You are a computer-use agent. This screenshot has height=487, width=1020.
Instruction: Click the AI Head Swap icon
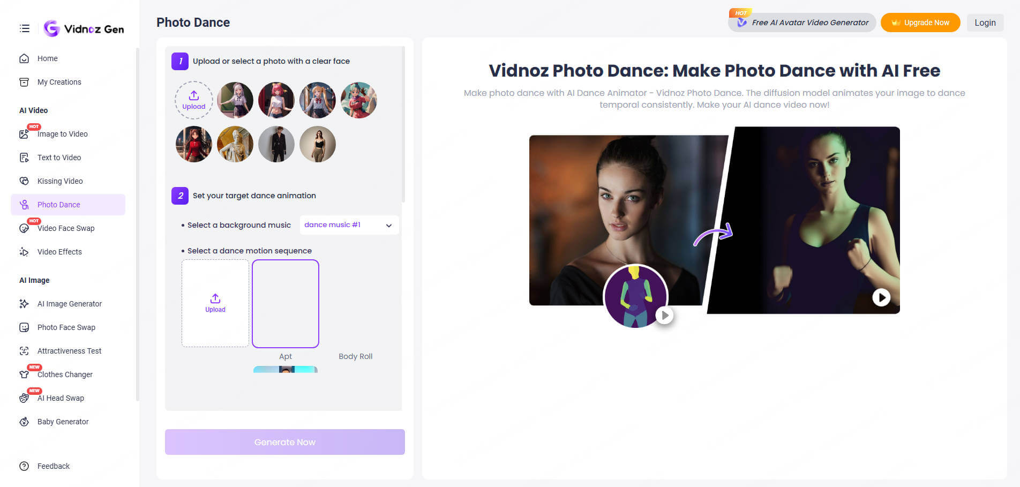24,398
